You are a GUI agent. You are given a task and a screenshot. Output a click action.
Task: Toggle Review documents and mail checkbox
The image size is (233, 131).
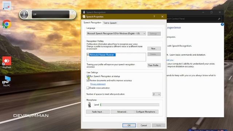pyautogui.click(x=88, y=80)
